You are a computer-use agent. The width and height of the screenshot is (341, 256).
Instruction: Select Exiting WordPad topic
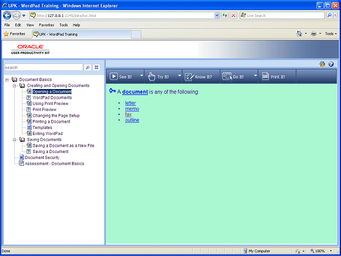47,133
